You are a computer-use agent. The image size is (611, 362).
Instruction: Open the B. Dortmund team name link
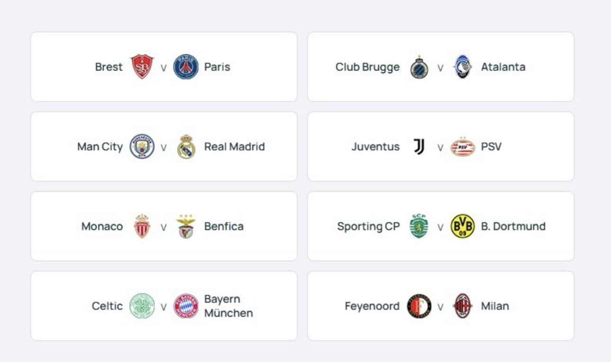(x=513, y=226)
